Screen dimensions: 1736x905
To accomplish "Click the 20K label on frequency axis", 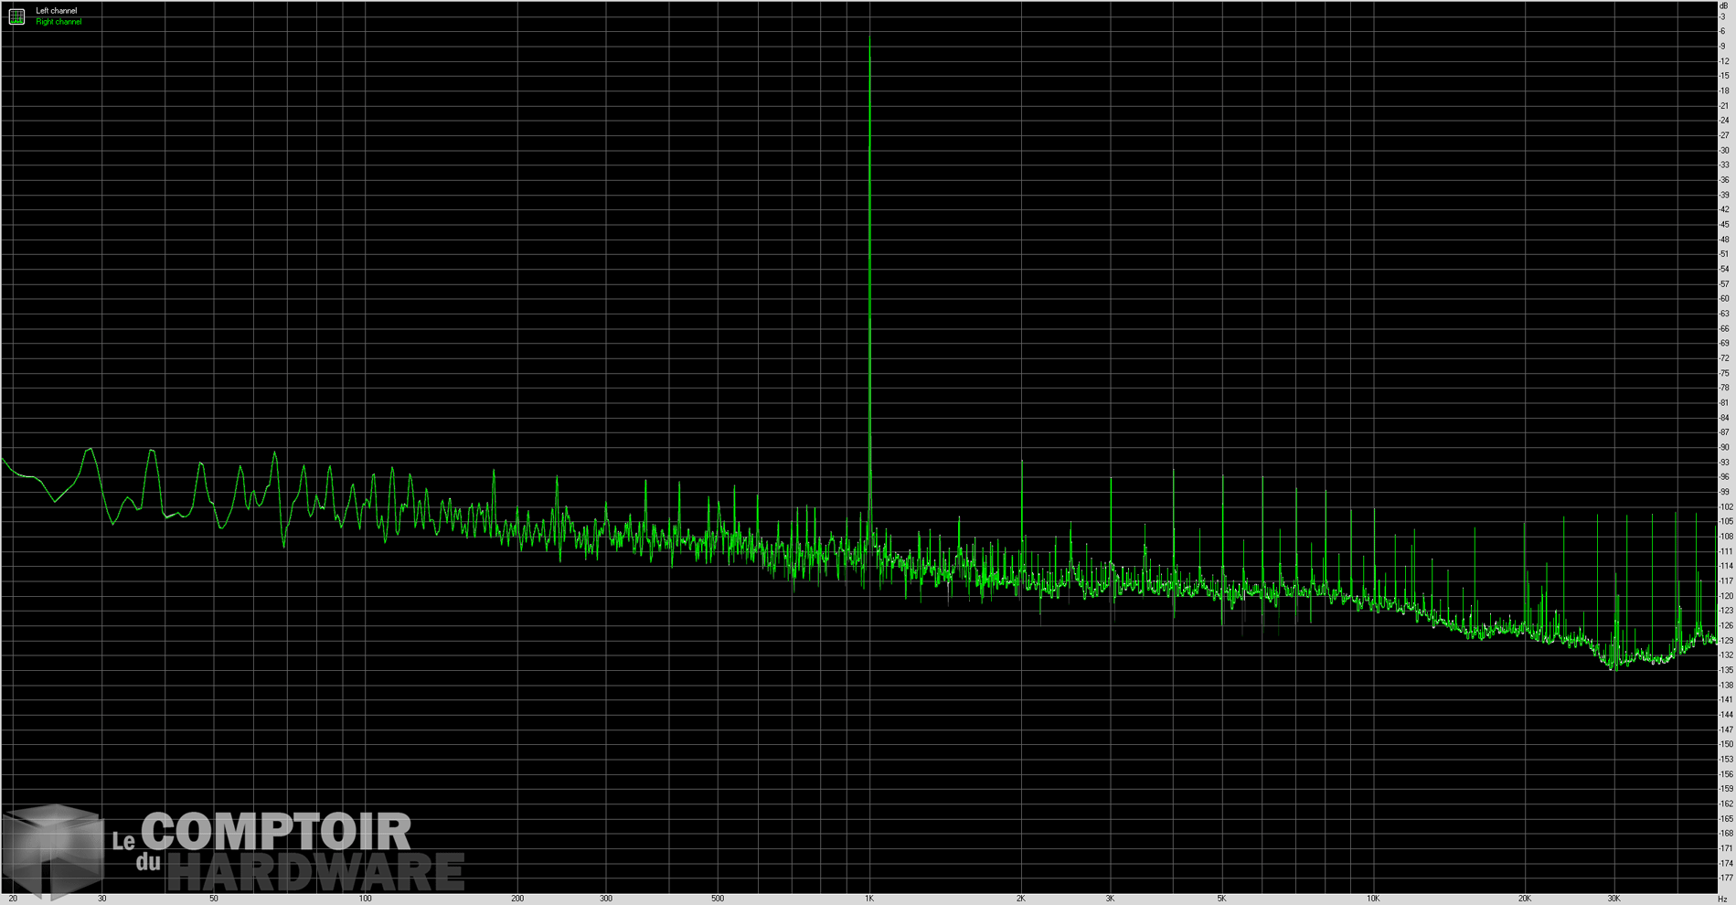I will click(1525, 899).
